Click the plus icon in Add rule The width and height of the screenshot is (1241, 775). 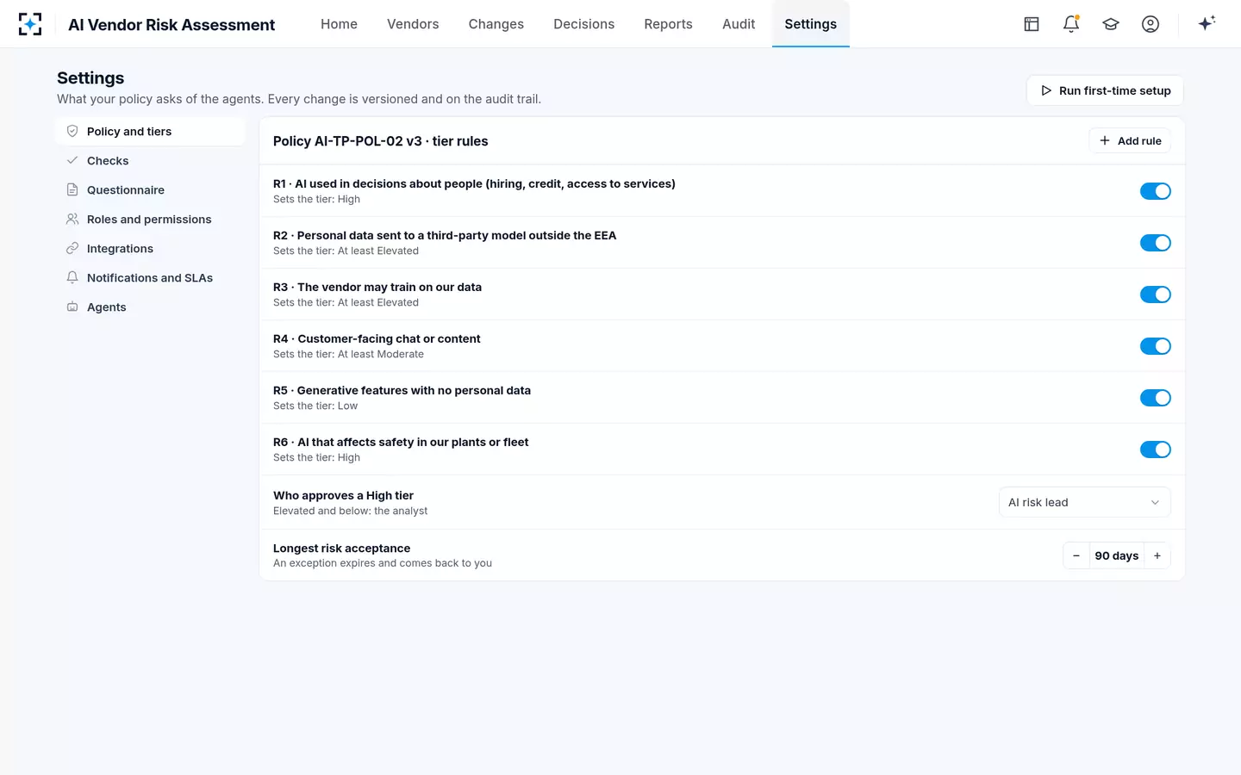[x=1105, y=140]
